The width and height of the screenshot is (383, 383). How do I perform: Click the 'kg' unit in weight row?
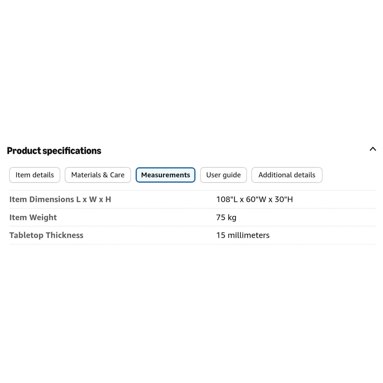(232, 218)
